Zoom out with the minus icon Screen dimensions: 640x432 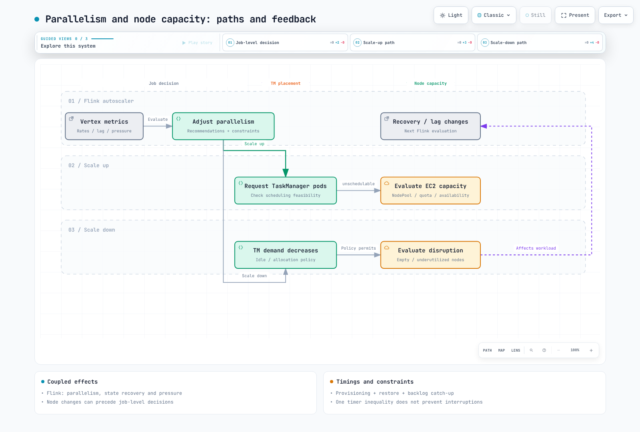(x=558, y=350)
